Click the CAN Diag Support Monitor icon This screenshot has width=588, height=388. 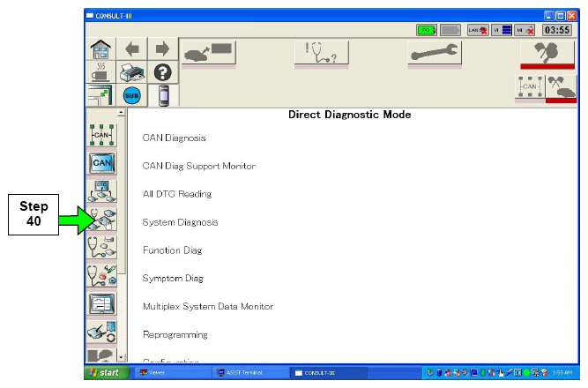[x=101, y=163]
